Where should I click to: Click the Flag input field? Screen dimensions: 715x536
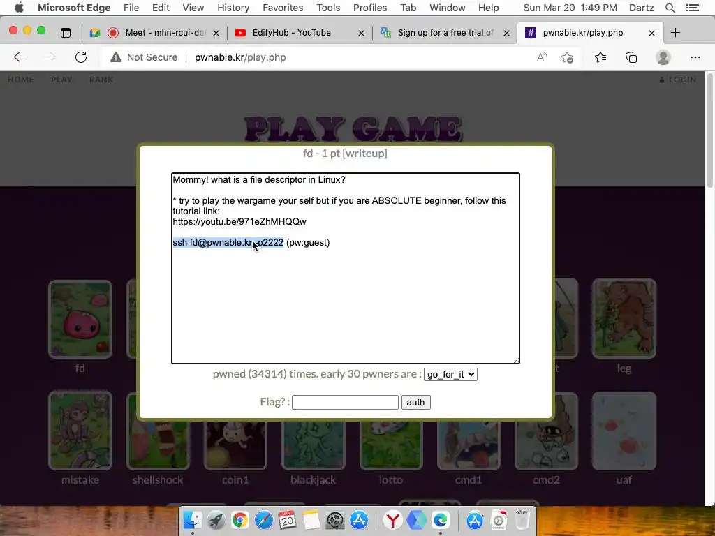[345, 403]
